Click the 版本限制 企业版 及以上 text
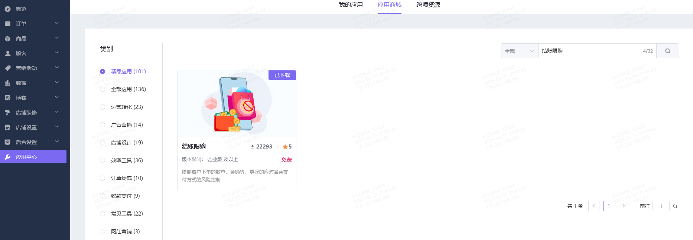This screenshot has width=693, height=240. [x=210, y=160]
